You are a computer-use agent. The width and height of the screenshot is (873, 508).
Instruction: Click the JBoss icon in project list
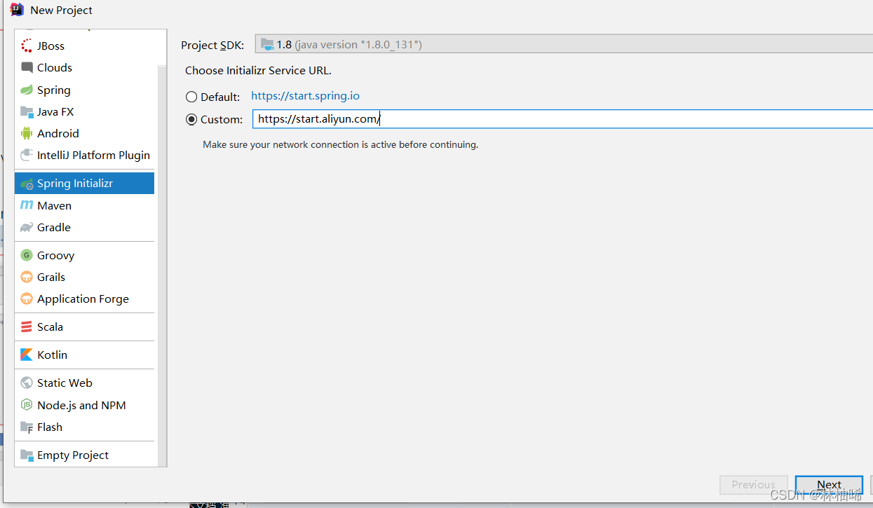(27, 46)
